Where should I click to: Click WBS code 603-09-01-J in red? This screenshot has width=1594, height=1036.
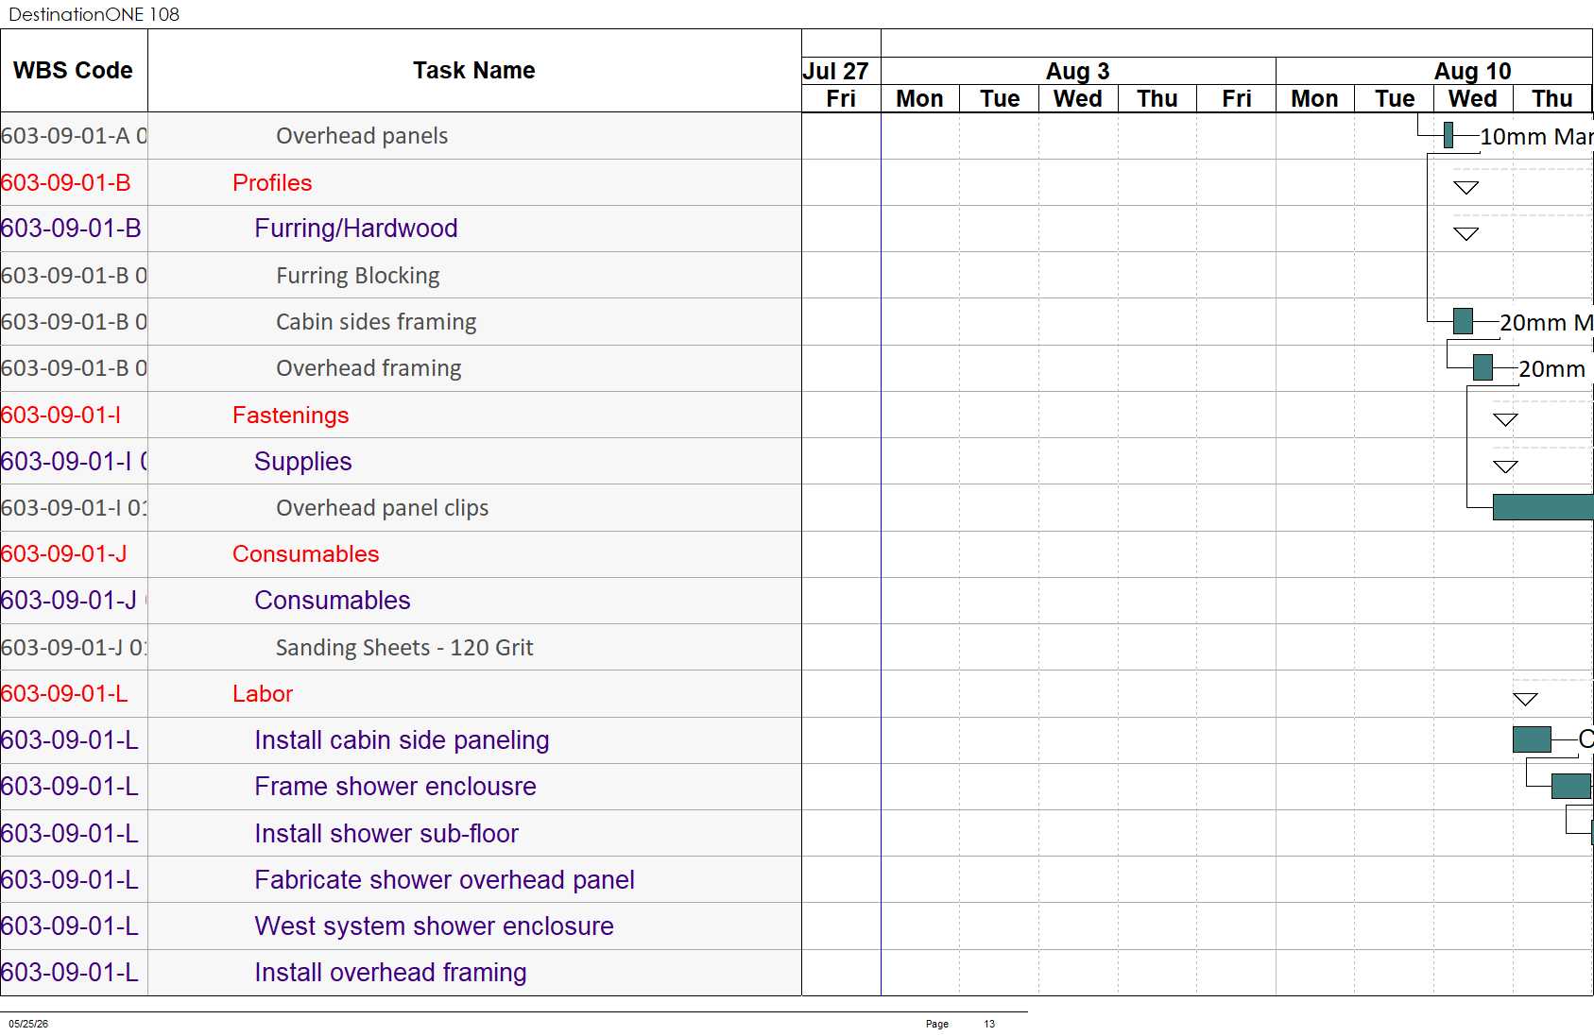click(64, 554)
